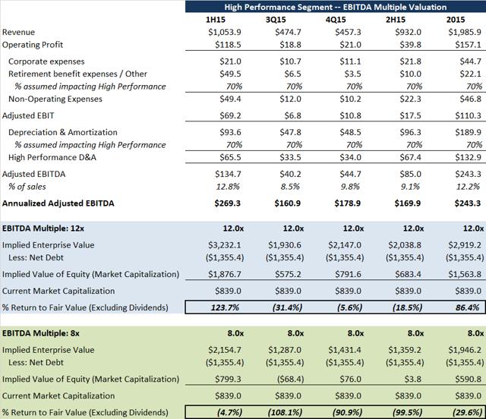Select the Corporate expenses label
Screen dimensions: 486x419
coord(46,61)
